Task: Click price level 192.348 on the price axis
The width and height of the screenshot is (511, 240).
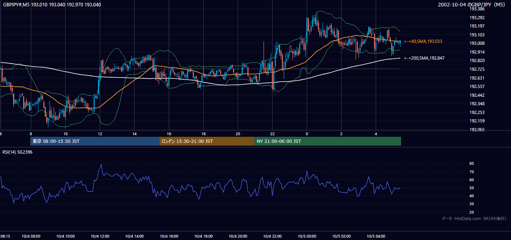Action: point(477,104)
